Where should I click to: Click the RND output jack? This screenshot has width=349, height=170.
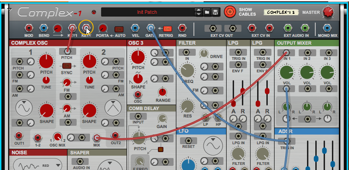pyautogui.click(x=182, y=28)
